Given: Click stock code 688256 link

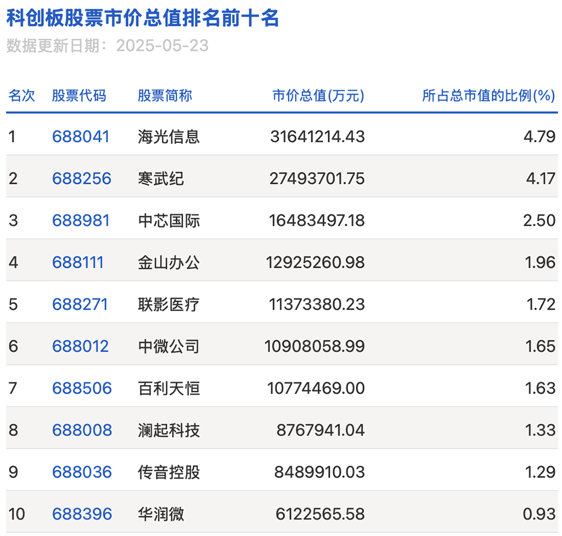Looking at the screenshot, I should pos(81,179).
